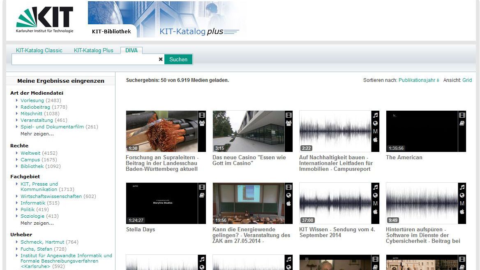Clear the search field with the X icon

pyautogui.click(x=160, y=59)
